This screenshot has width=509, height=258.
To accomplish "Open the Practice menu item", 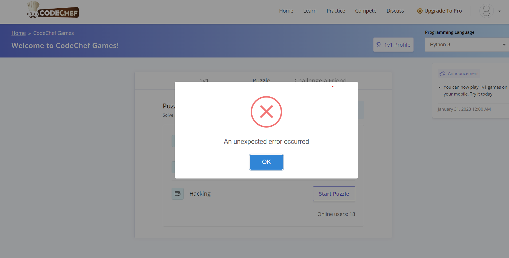I will pyautogui.click(x=336, y=11).
